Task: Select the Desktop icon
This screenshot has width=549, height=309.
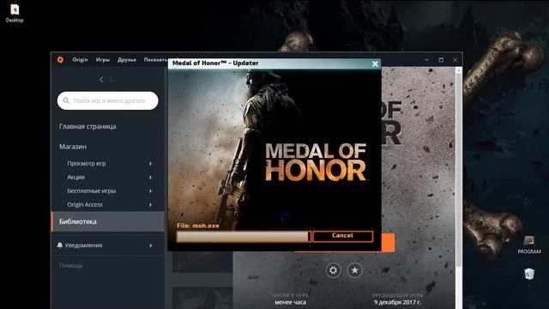Action: (x=15, y=14)
